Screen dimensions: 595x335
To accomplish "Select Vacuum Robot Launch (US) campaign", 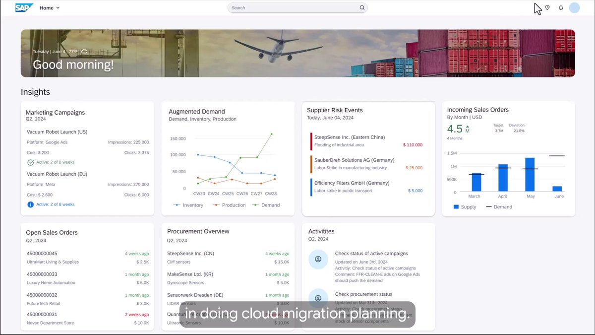I will [57, 132].
